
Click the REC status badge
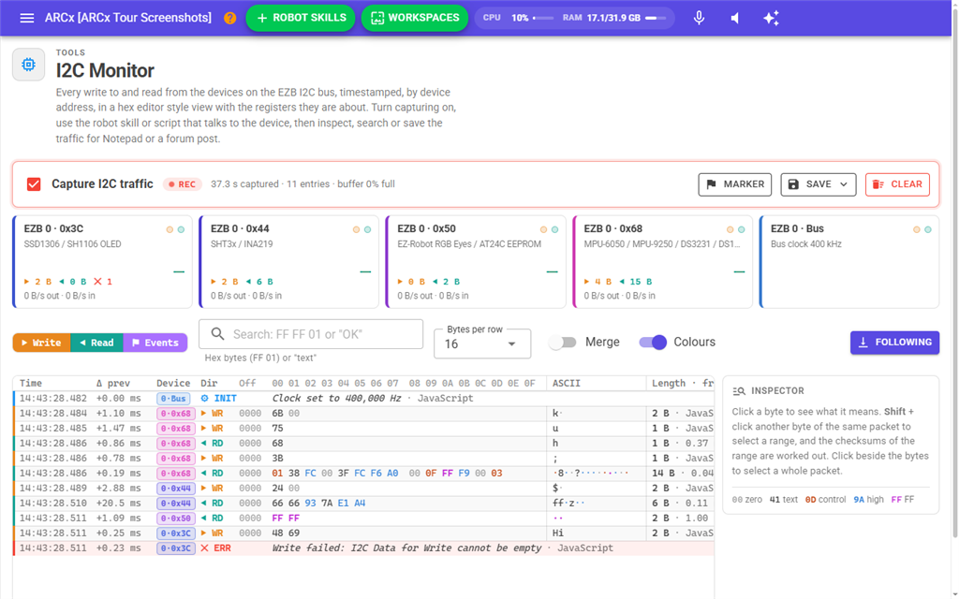[x=183, y=184]
